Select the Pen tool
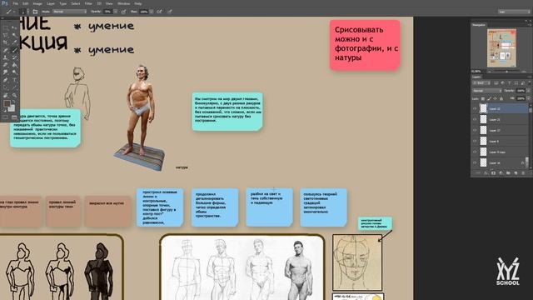Image resolution: width=533 pixels, height=300 pixels. (x=6, y=80)
